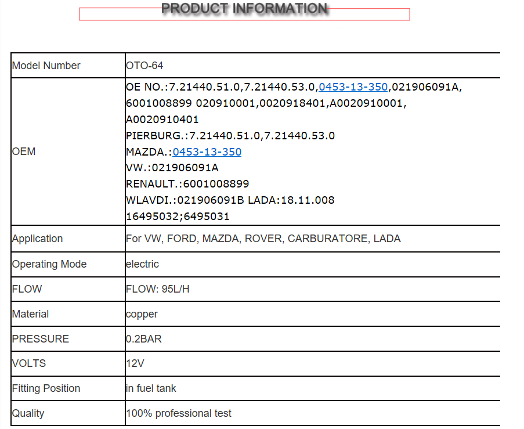Click the 'OEM' row label
This screenshot has height=429, width=524.
click(24, 152)
